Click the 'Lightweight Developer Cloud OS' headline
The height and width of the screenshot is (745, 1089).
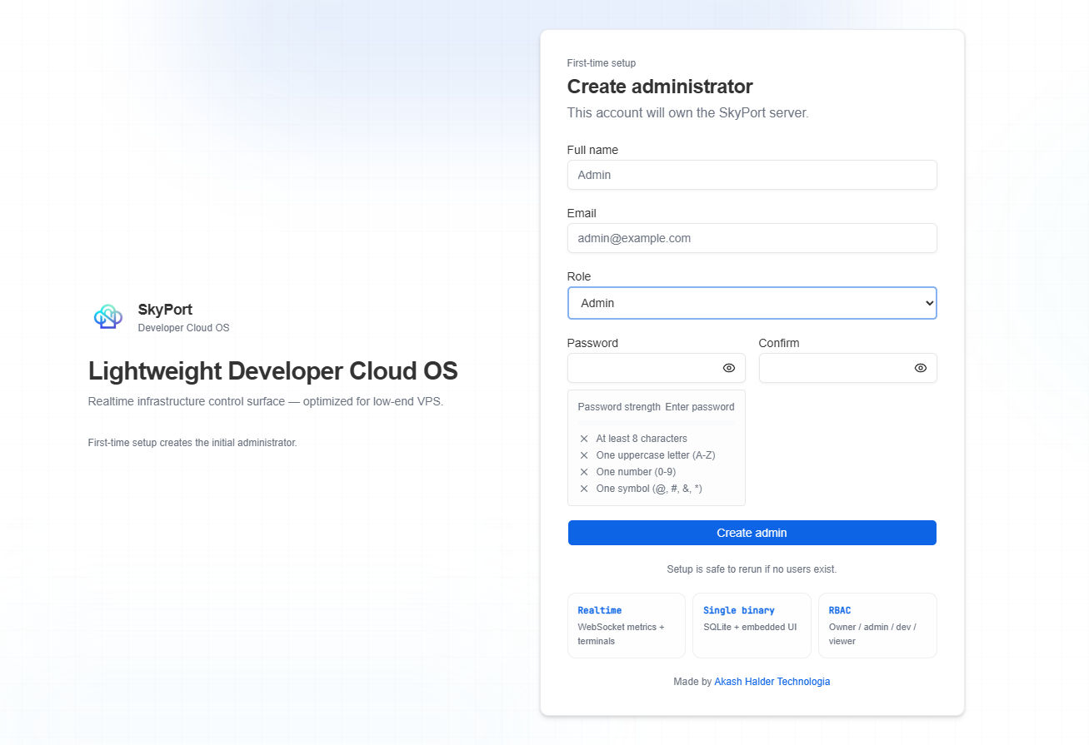click(x=273, y=371)
